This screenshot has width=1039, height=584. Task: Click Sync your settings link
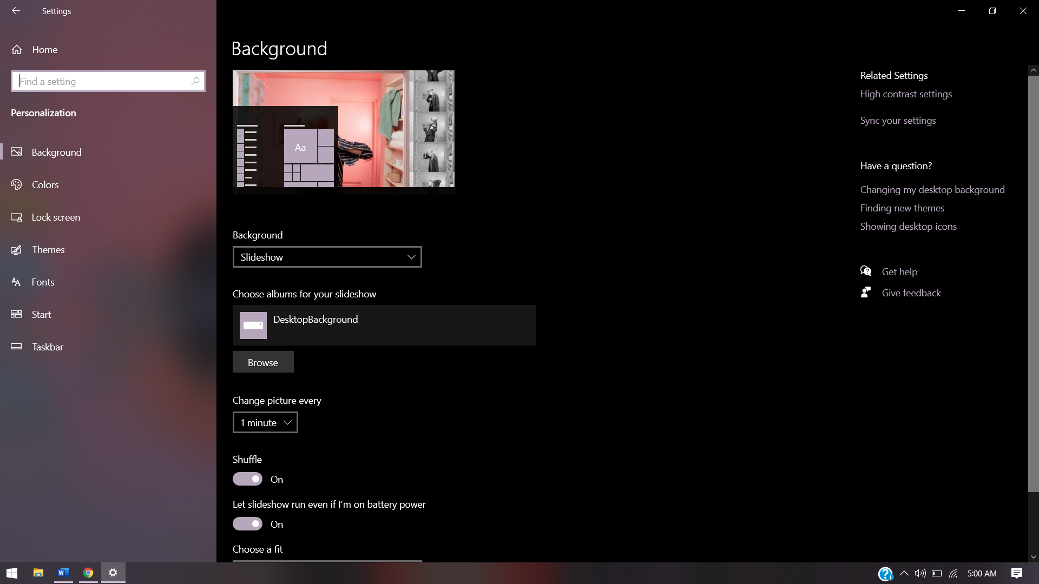(x=898, y=120)
